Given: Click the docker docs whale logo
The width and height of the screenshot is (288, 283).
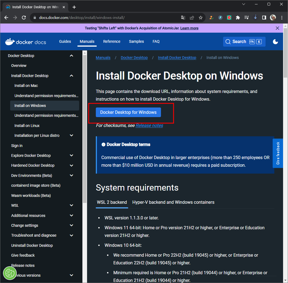Looking at the screenshot, I should coord(25,42).
